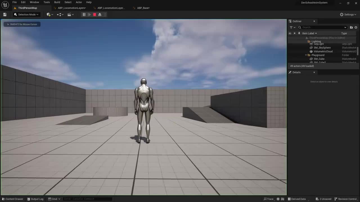360x202 pixels.
Task: Select the ThirdPersonMap (Play In Editor) row
Action: tap(322, 38)
